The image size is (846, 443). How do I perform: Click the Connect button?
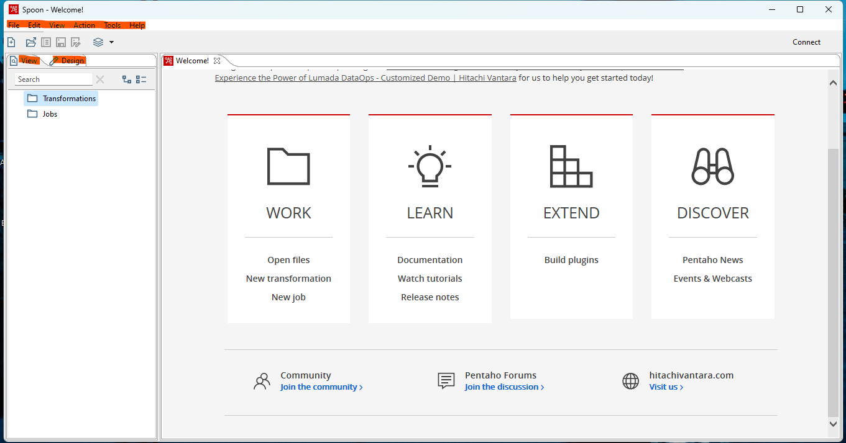coord(806,42)
